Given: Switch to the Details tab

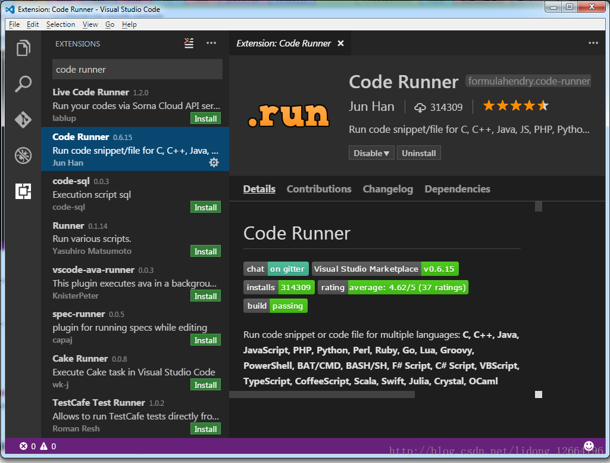Looking at the screenshot, I should (259, 189).
